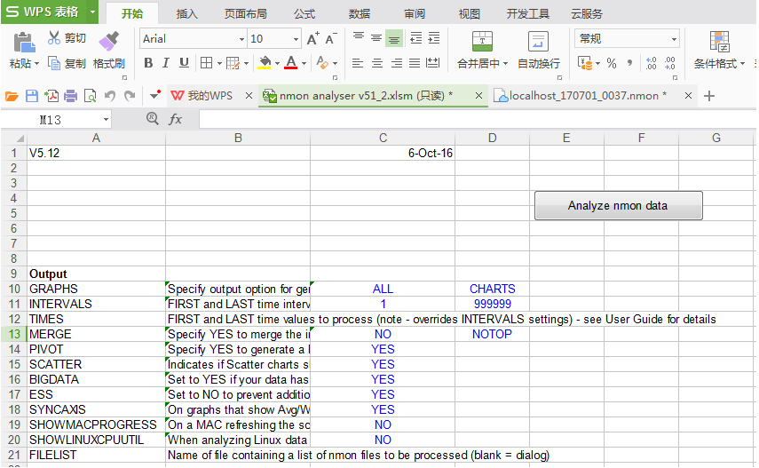Apply yellow fill color to cell
Screen dimensions: 759x468
pyautogui.click(x=265, y=63)
